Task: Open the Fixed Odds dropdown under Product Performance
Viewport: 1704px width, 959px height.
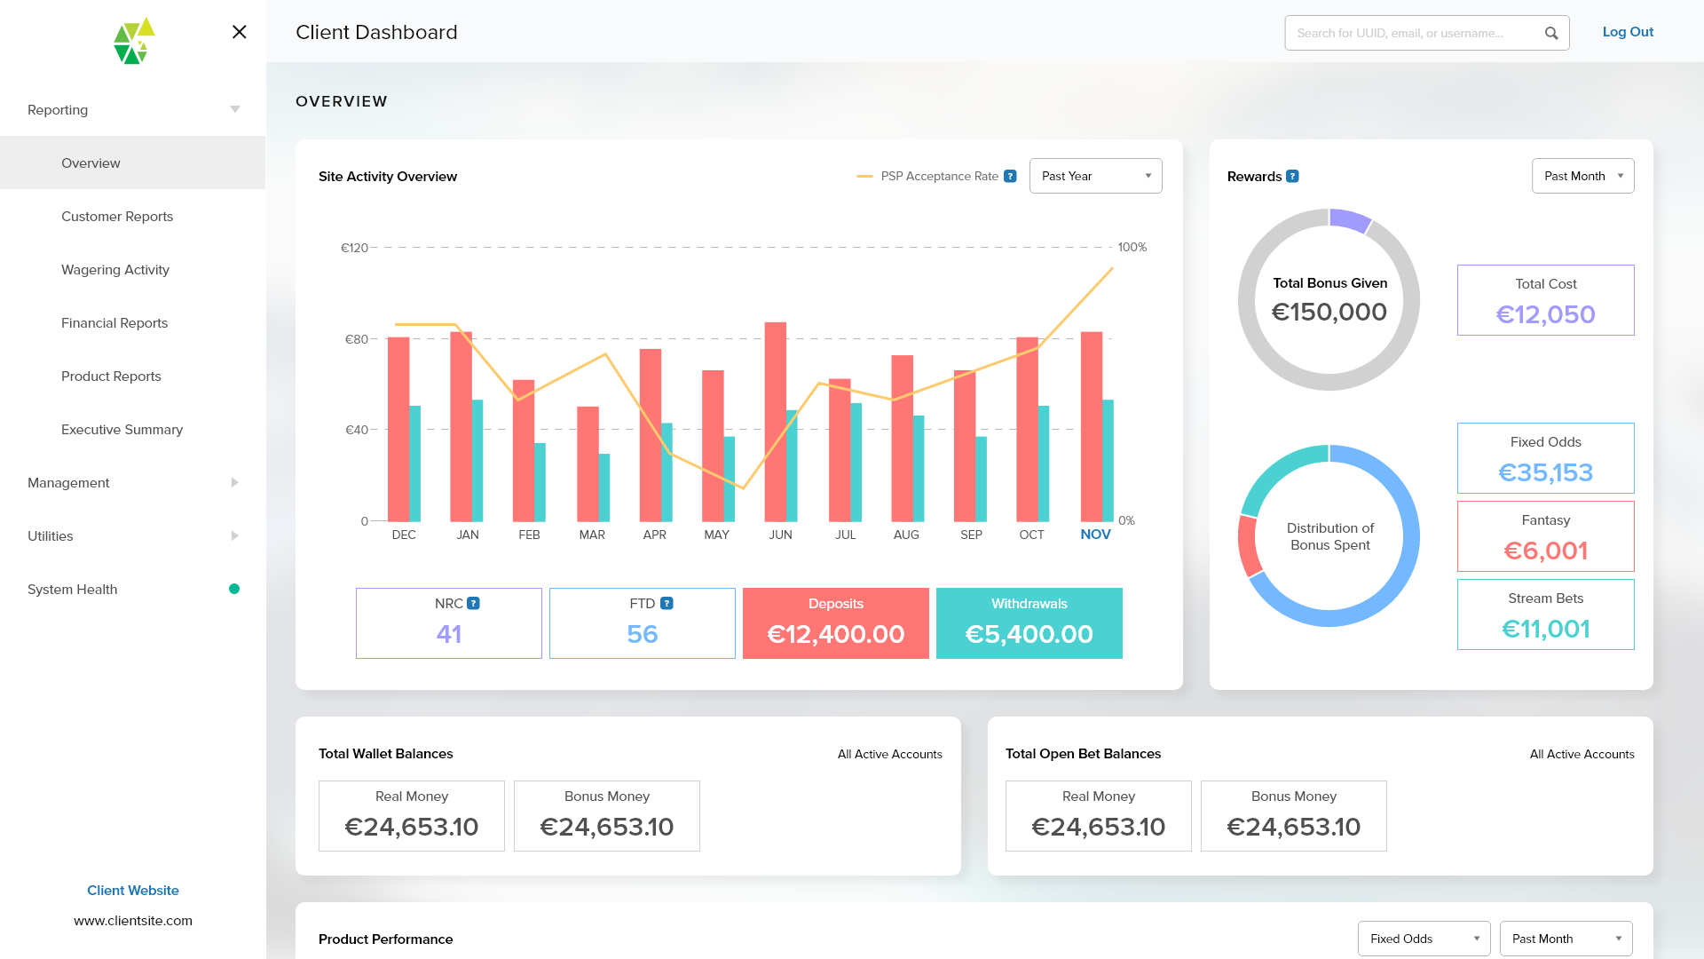Action: pos(1424,939)
